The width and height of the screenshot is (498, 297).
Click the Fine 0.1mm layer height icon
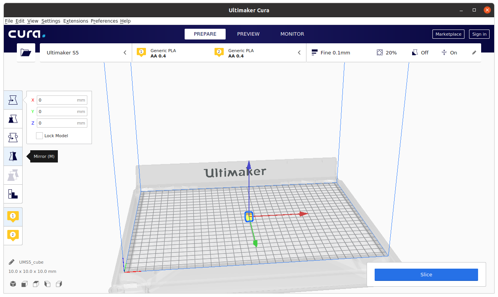point(315,53)
